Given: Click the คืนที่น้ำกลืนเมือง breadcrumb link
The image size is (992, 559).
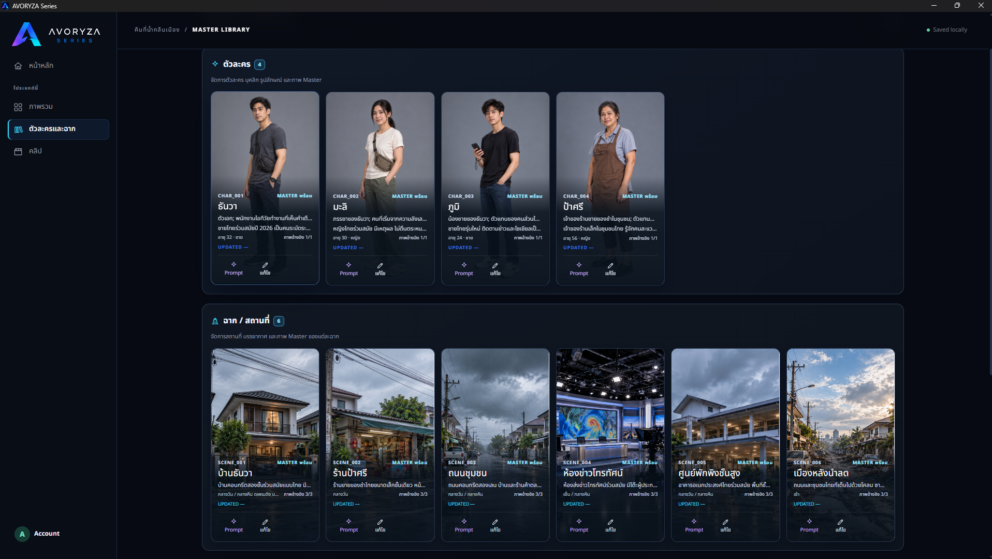Looking at the screenshot, I should [157, 30].
